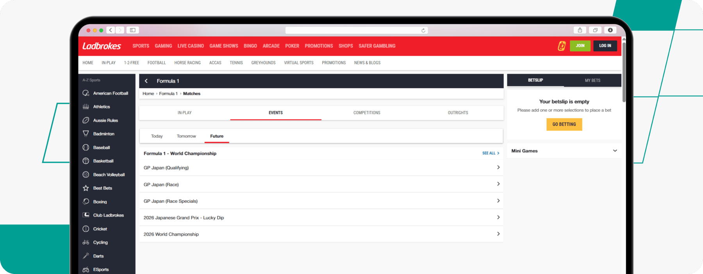
Task: Select the Future filter tab
Action: (217, 136)
